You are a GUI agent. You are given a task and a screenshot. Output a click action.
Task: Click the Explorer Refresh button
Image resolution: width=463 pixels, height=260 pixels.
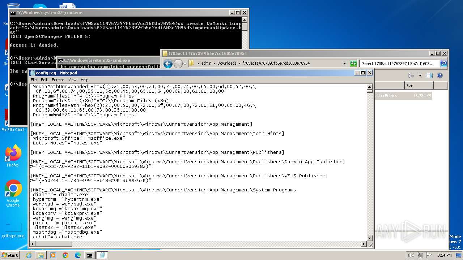coord(353,64)
